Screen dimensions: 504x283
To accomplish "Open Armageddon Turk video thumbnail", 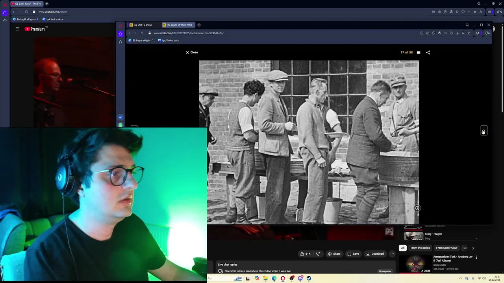I will coord(415,264).
